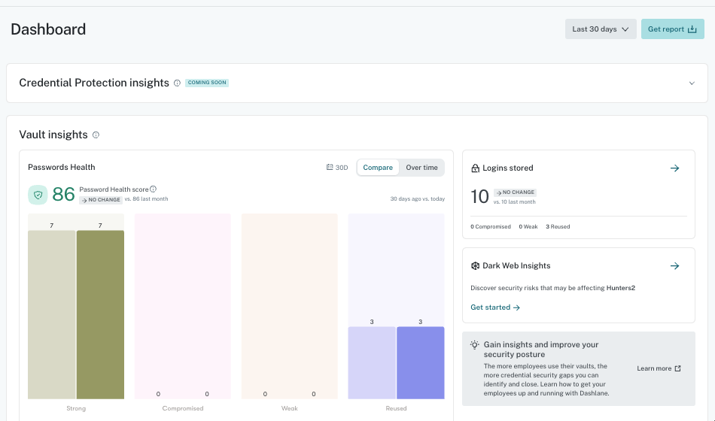715x421 pixels.
Task: Click the 'vs. 86 last month' text
Action: [146, 199]
